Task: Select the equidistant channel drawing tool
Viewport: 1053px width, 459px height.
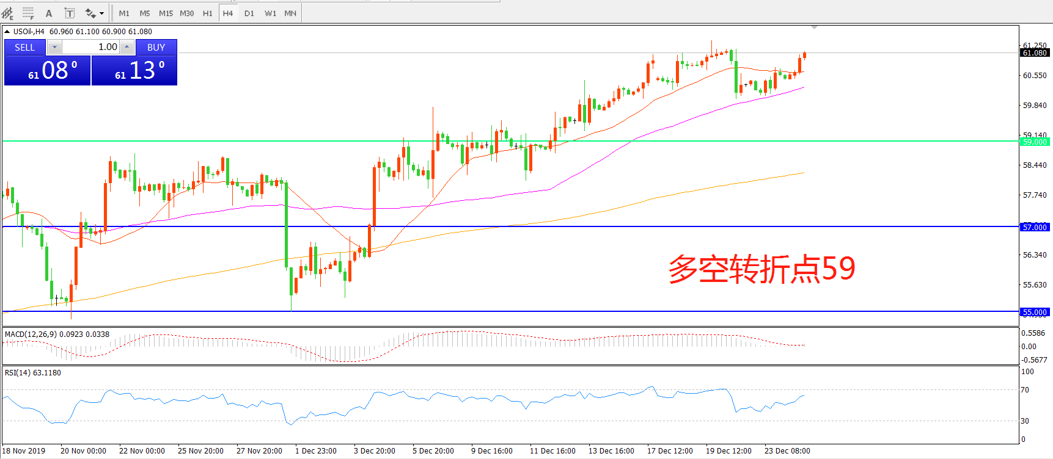Action: (x=7, y=13)
